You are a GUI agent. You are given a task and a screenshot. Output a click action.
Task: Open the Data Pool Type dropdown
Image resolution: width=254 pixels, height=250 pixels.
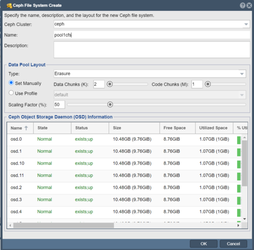[242, 74]
